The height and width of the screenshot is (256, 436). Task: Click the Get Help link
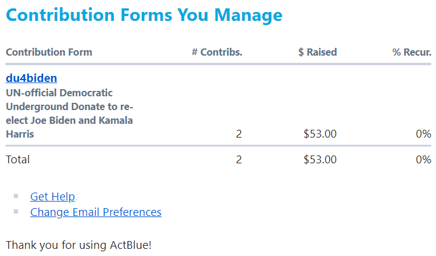[x=53, y=197]
